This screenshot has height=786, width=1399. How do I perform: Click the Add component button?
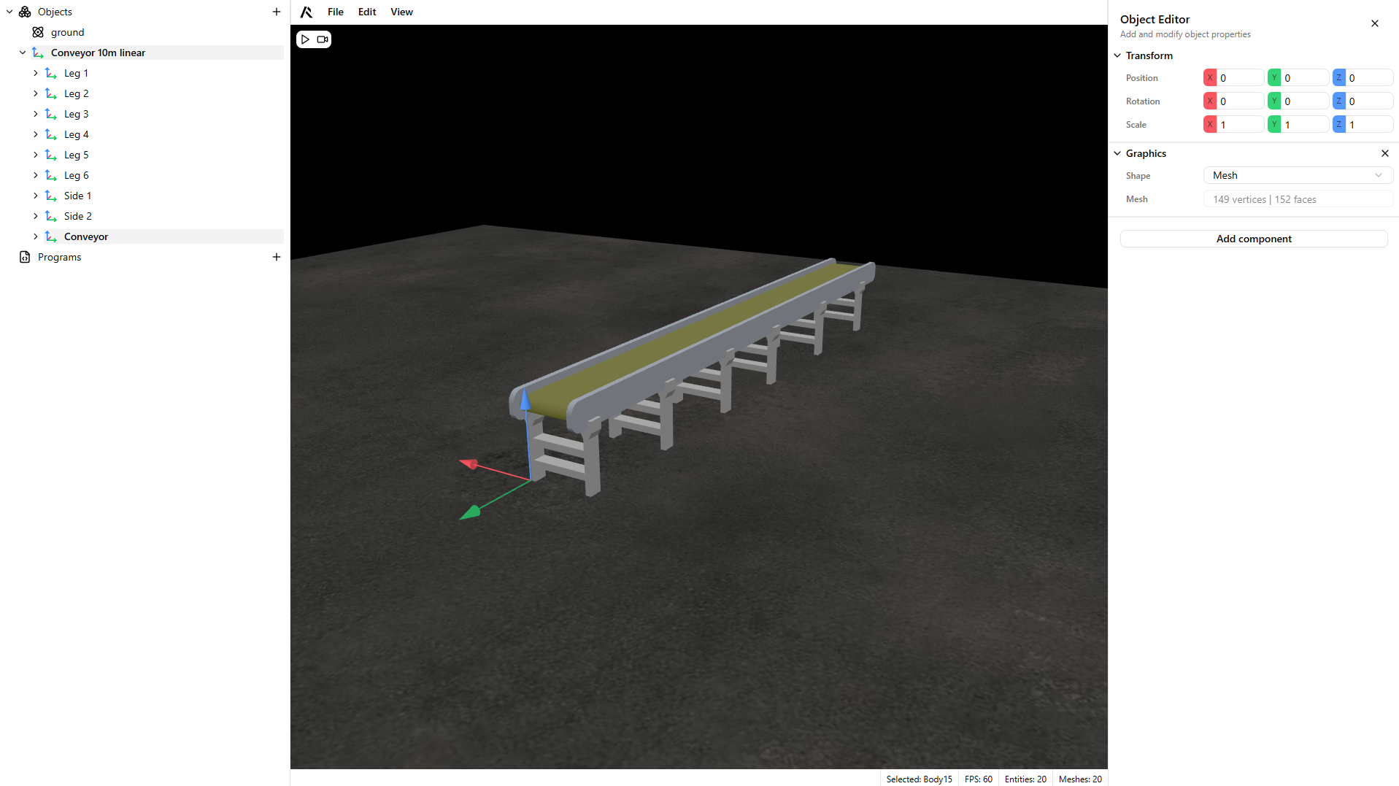coord(1253,239)
